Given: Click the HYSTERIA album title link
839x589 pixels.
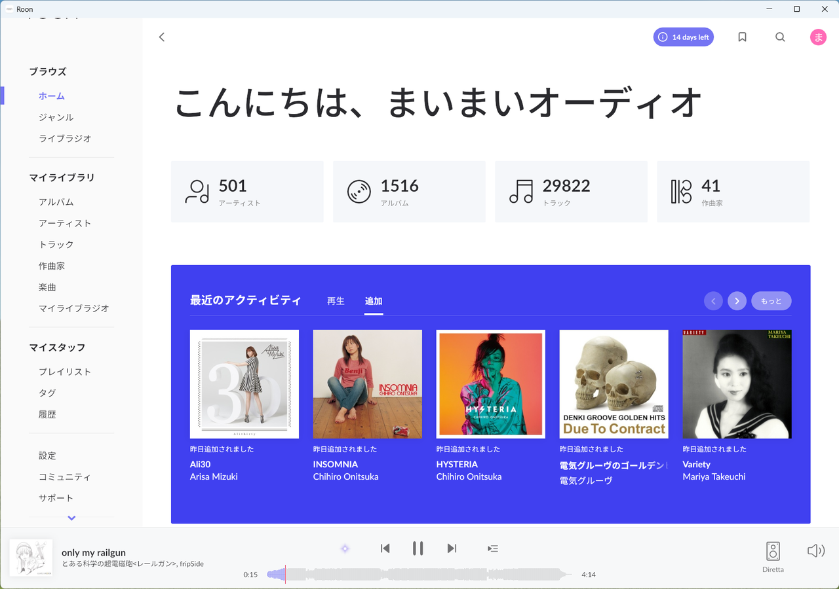Looking at the screenshot, I should coord(458,464).
